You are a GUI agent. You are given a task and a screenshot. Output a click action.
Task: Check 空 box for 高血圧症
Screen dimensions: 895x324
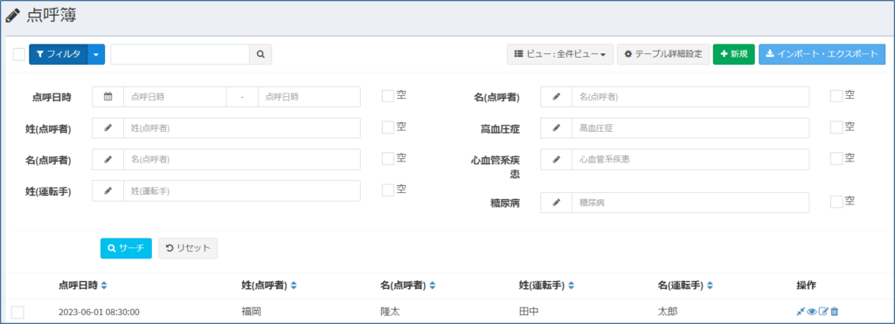click(836, 128)
